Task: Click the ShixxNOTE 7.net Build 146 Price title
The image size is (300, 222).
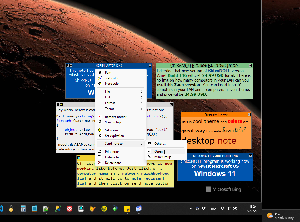Action: (x=204, y=66)
